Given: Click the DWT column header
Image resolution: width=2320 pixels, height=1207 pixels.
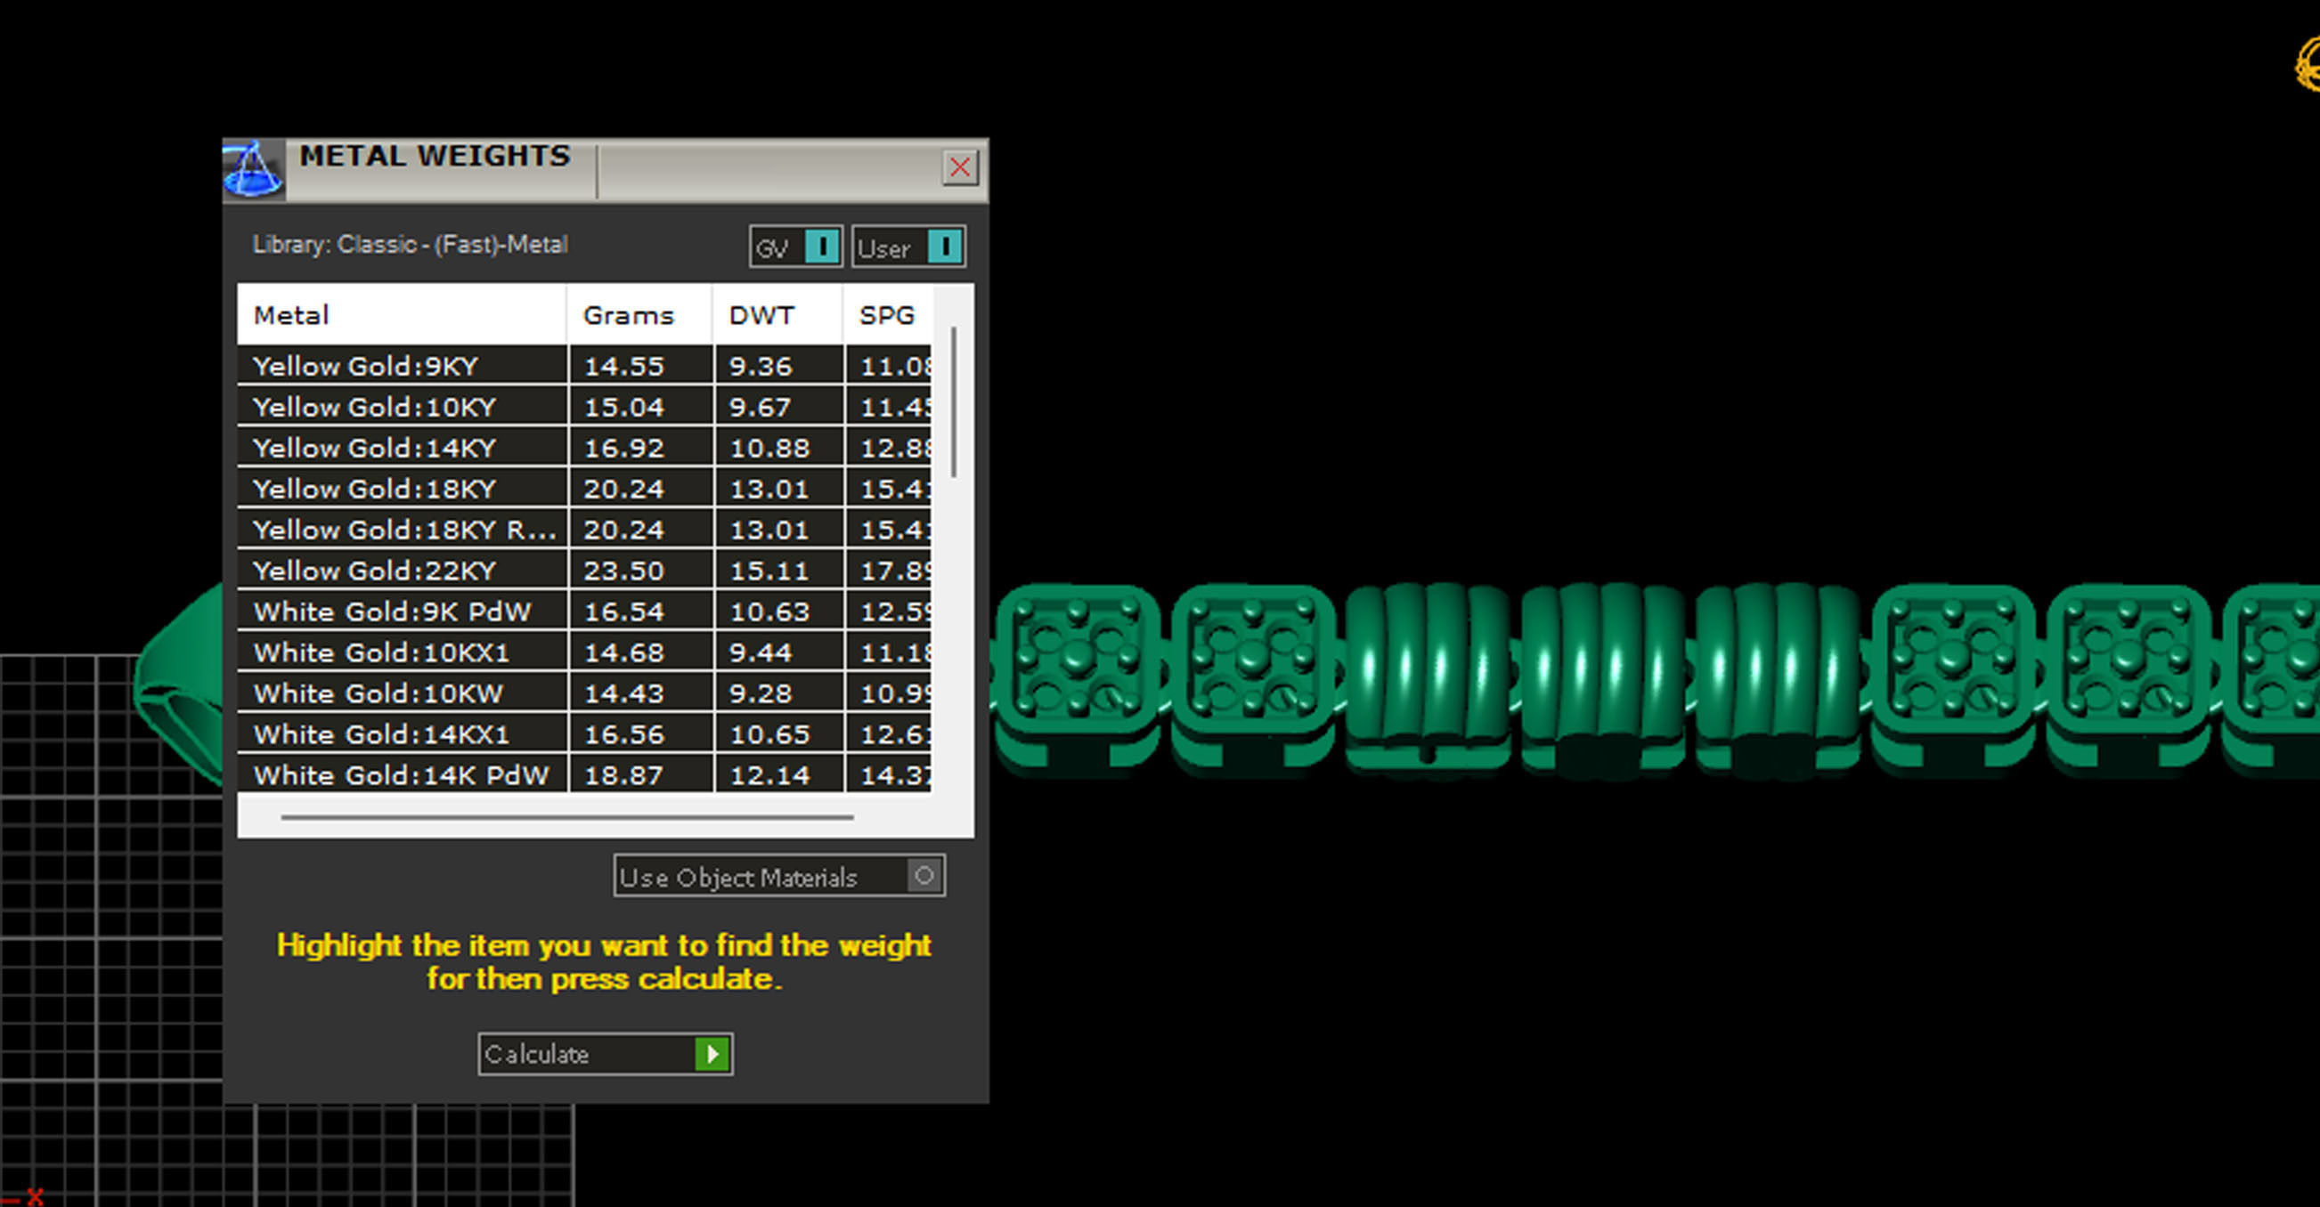Looking at the screenshot, I should coord(762,315).
